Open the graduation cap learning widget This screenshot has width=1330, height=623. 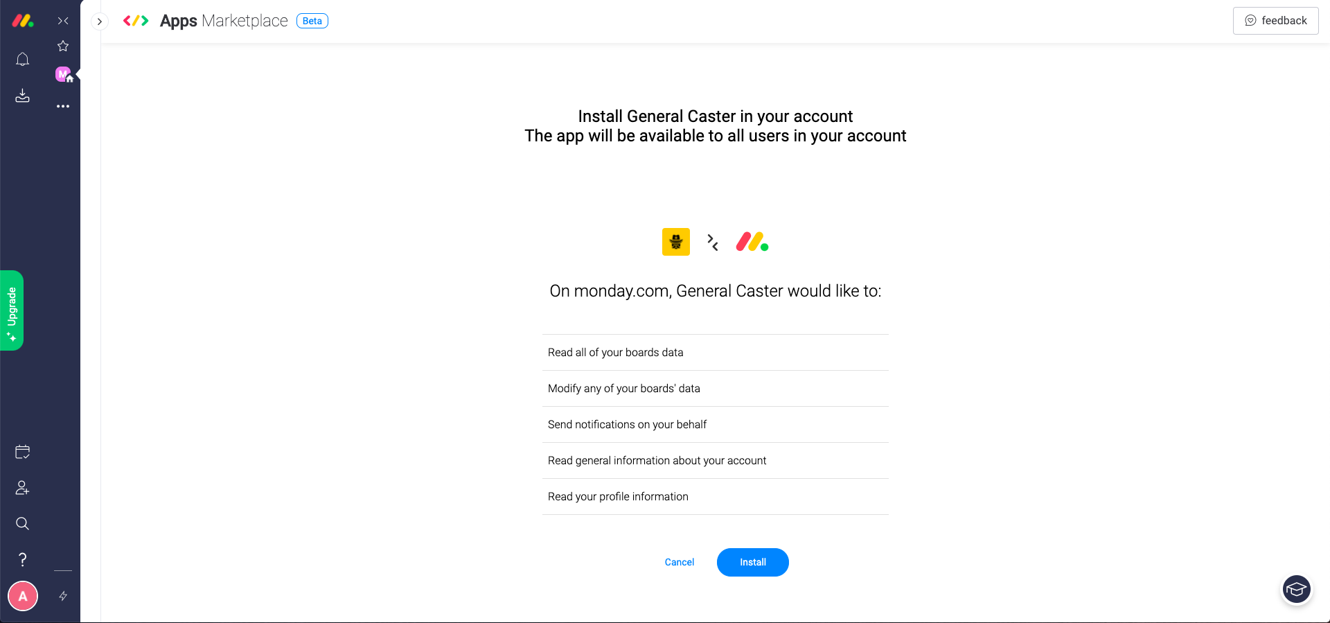1296,590
